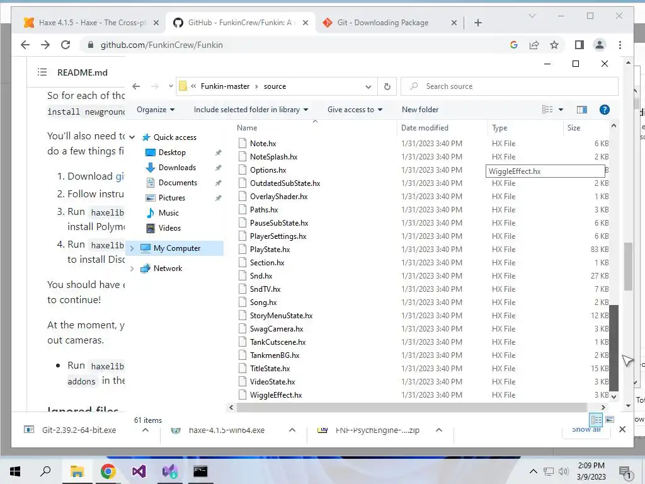The image size is (645, 484).
Task: Select Music in navigation pane
Action: click(168, 213)
